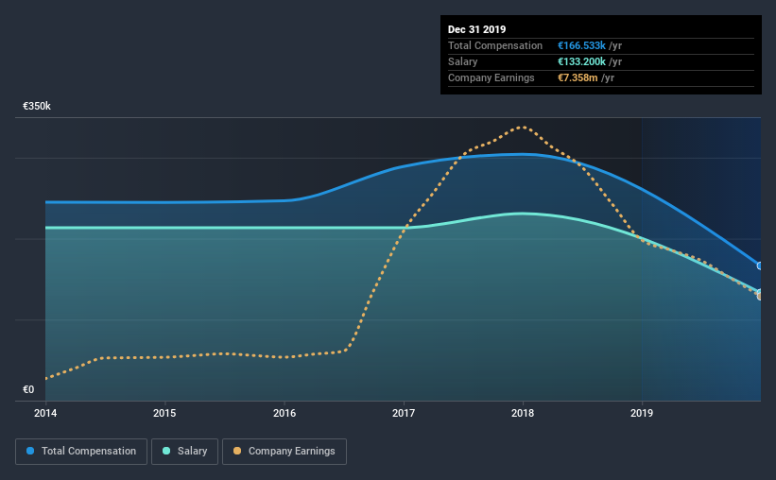The image size is (776, 480).
Task: Select the Total Compensation data point marker at Dec 2019
Action: point(760,266)
